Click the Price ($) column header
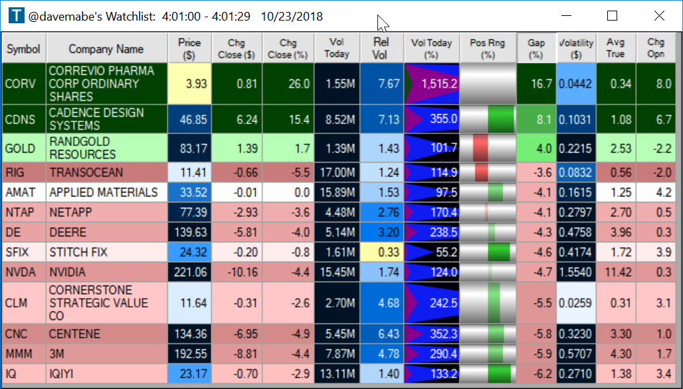The height and width of the screenshot is (389, 683). 189,48
